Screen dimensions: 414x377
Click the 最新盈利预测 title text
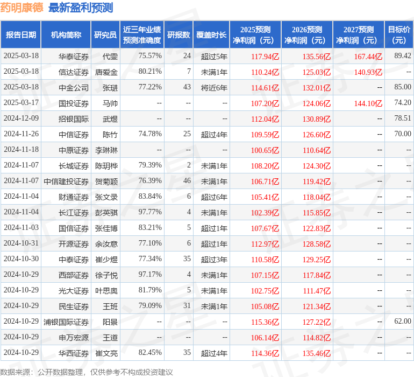[81, 8]
